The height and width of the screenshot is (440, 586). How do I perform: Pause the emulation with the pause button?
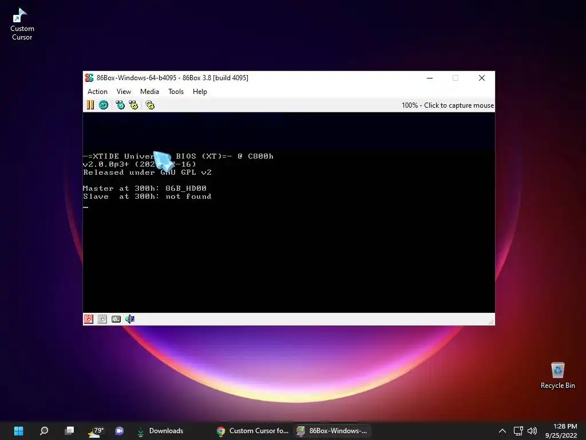pos(90,105)
